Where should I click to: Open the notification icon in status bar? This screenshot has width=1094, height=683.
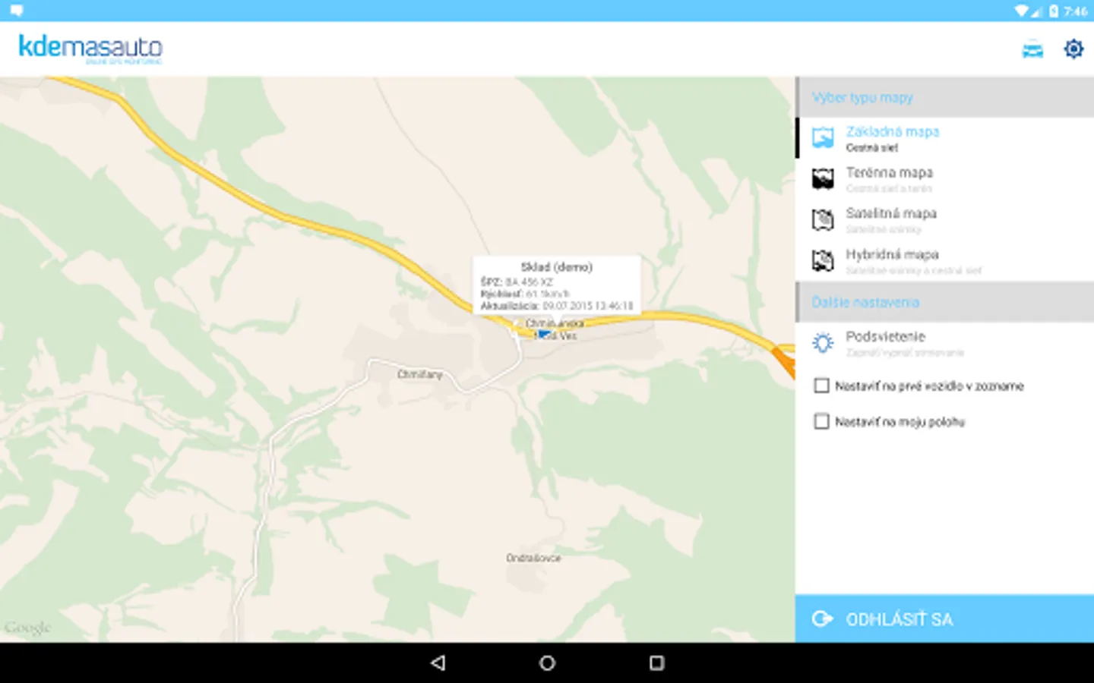pyautogui.click(x=17, y=11)
